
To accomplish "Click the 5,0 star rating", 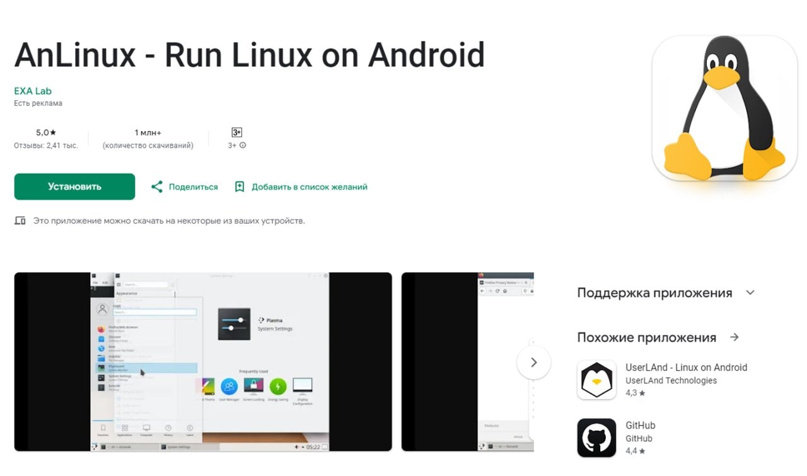I will 45,132.
